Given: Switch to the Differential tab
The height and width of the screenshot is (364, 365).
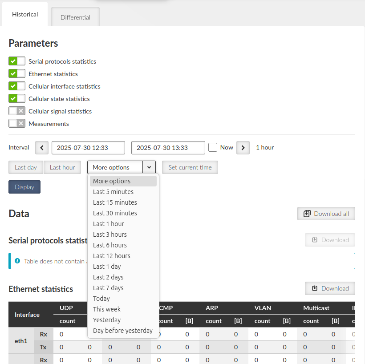Looking at the screenshot, I should click(x=75, y=17).
